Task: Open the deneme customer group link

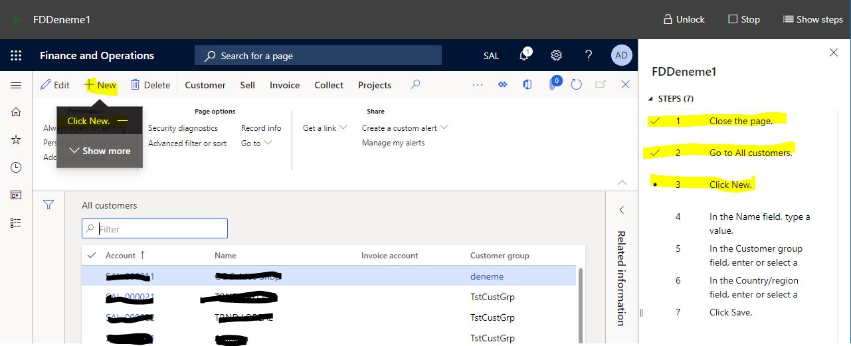Action: 487,276
